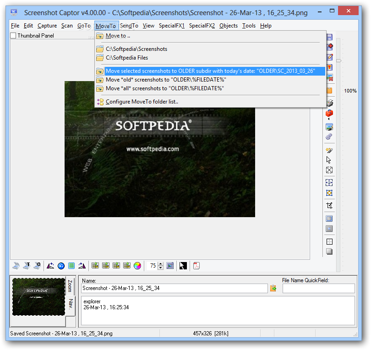Click the rotate-right triangle icon
Image resolution: width=371 pixels, height=350 pixels.
pyautogui.click(x=82, y=266)
